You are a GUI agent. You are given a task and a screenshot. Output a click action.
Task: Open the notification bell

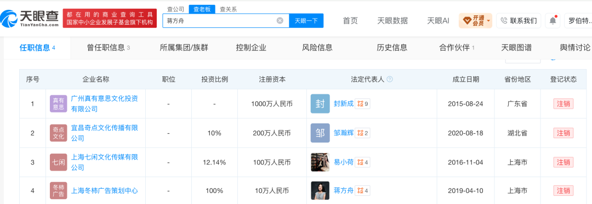tap(553, 20)
